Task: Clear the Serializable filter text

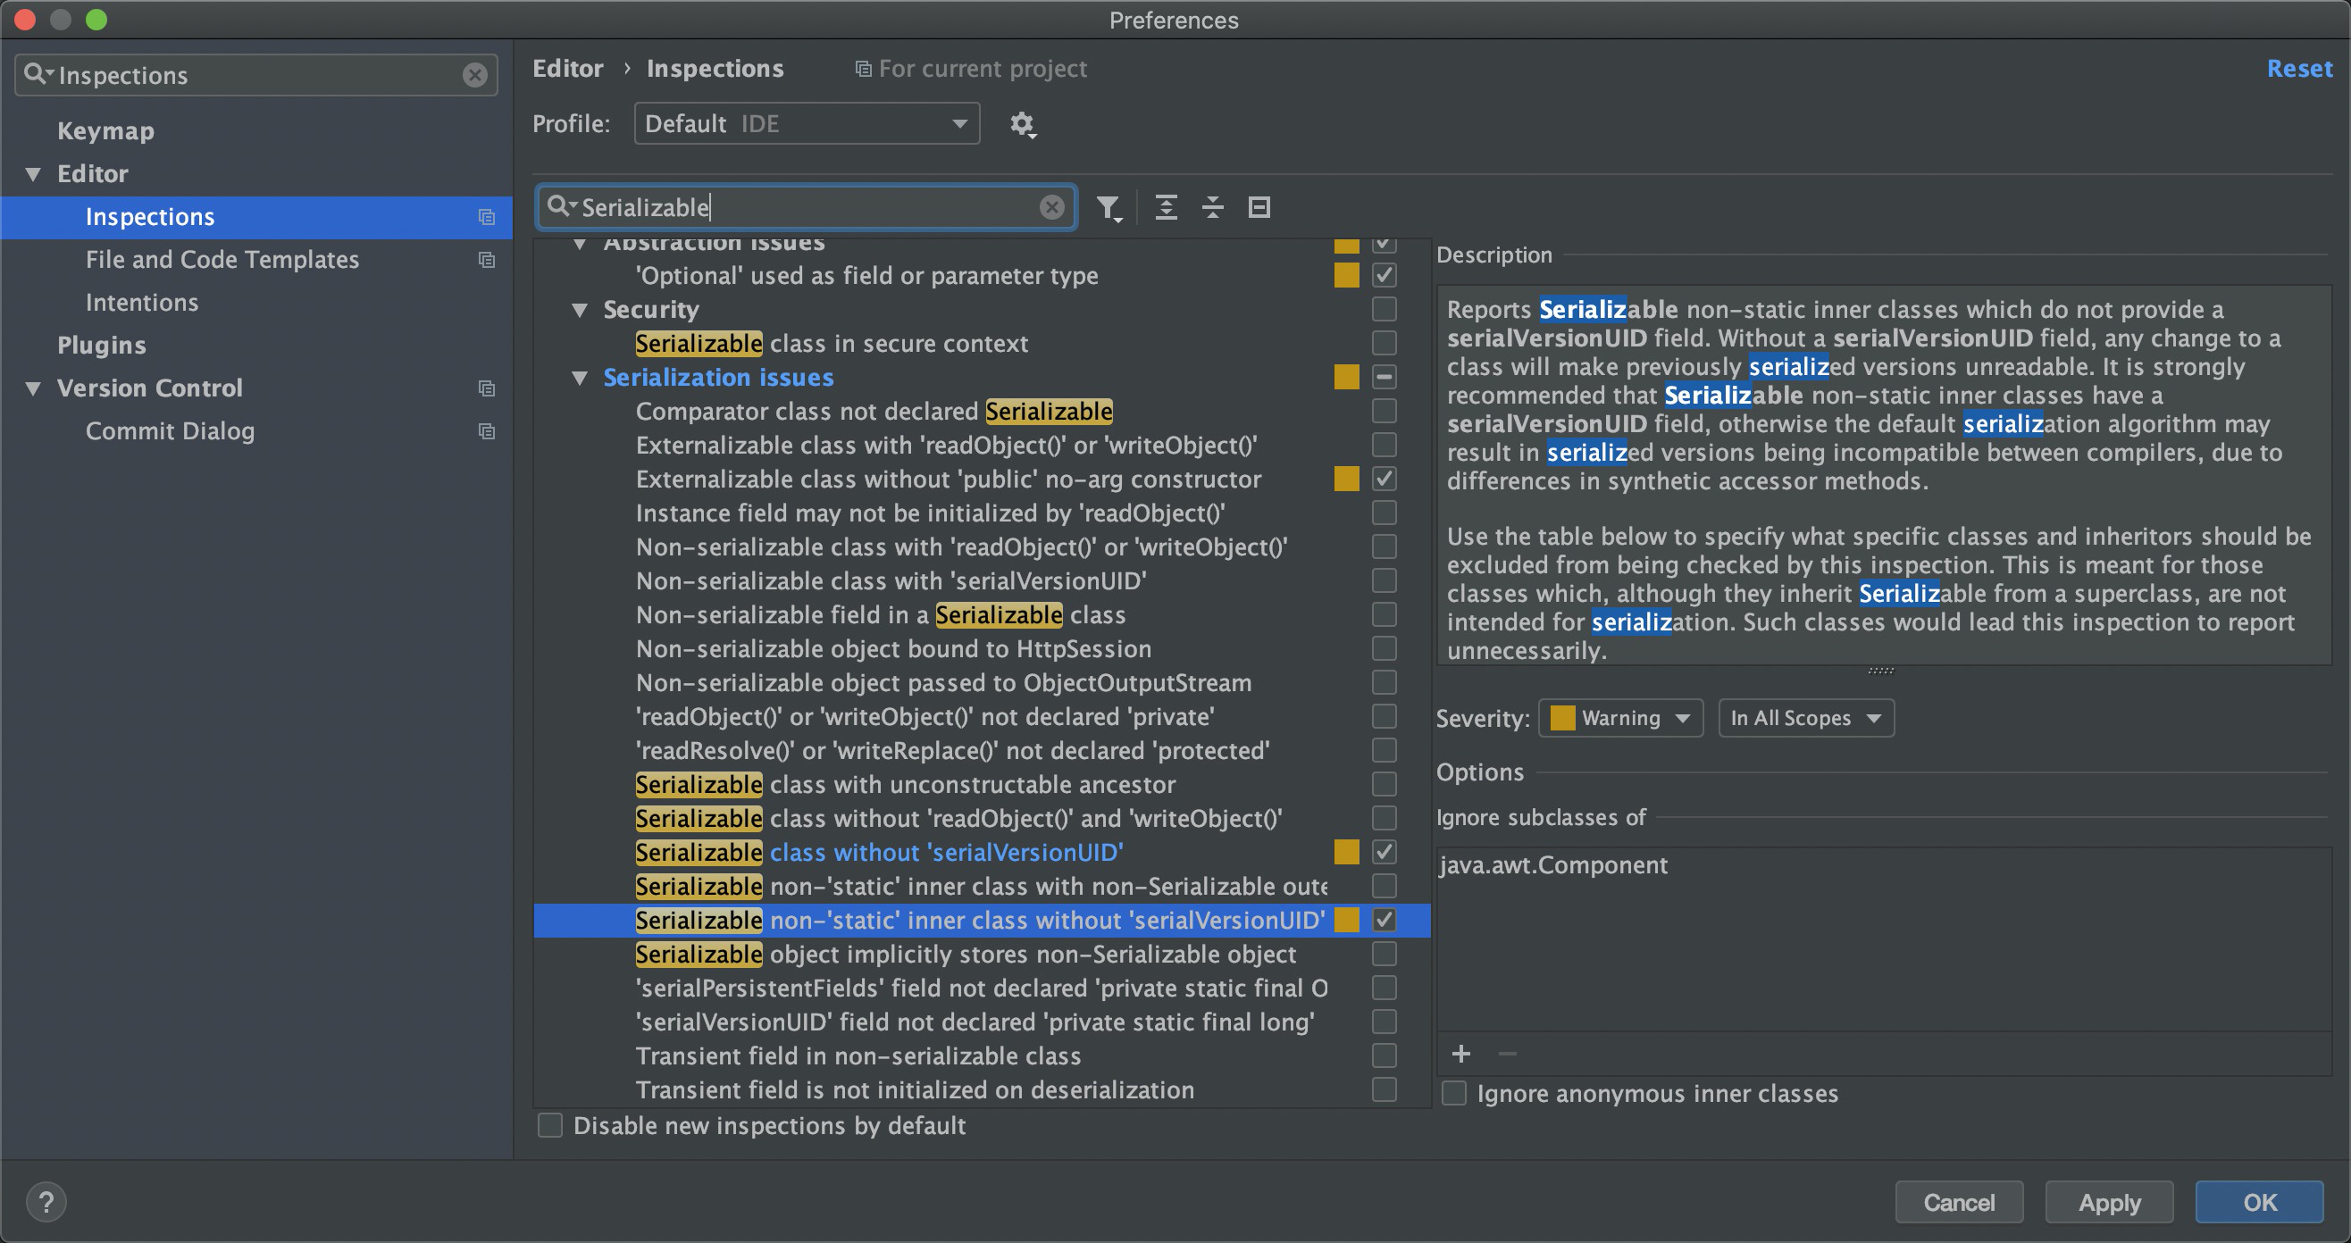Action: tap(1051, 207)
